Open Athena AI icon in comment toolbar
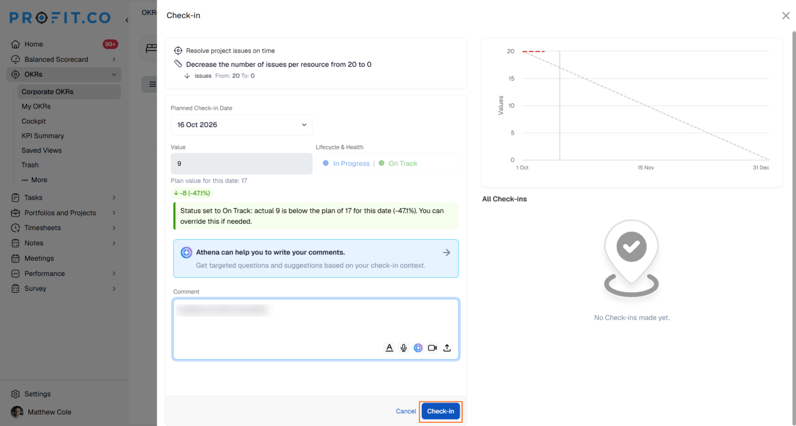 click(418, 348)
